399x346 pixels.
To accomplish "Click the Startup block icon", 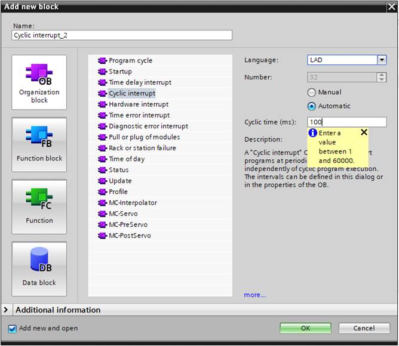I will [x=102, y=72].
